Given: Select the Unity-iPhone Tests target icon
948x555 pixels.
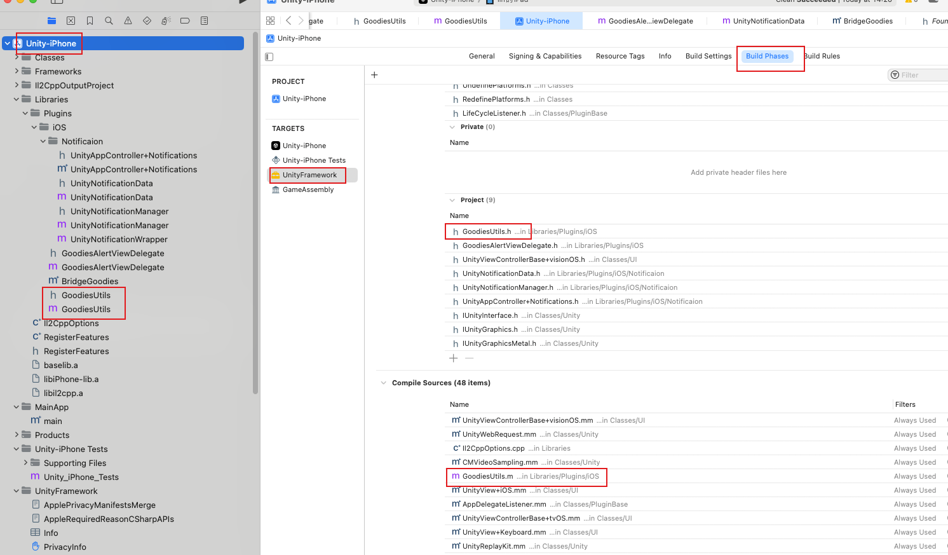Looking at the screenshot, I should [x=276, y=160].
